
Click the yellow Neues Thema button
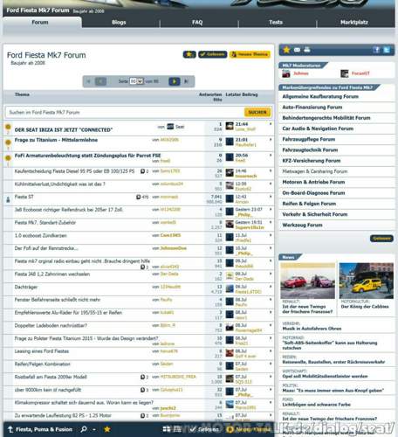tap(250, 54)
